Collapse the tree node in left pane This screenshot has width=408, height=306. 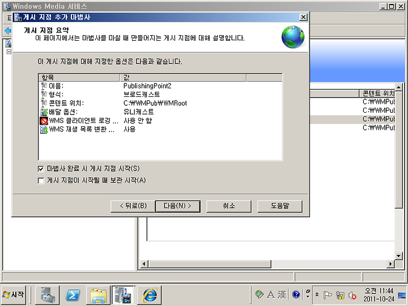point(9,52)
